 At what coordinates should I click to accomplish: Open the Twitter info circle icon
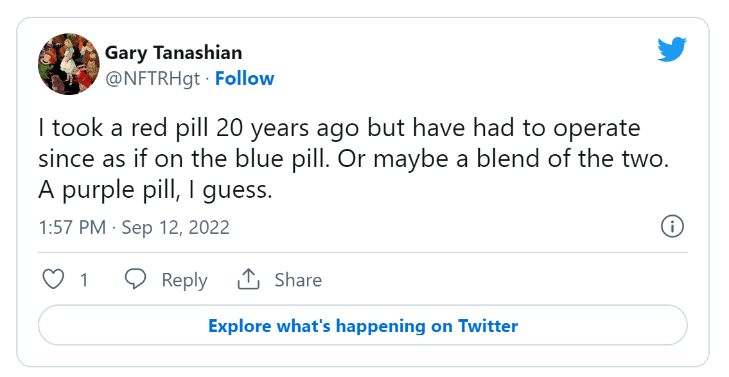(672, 226)
